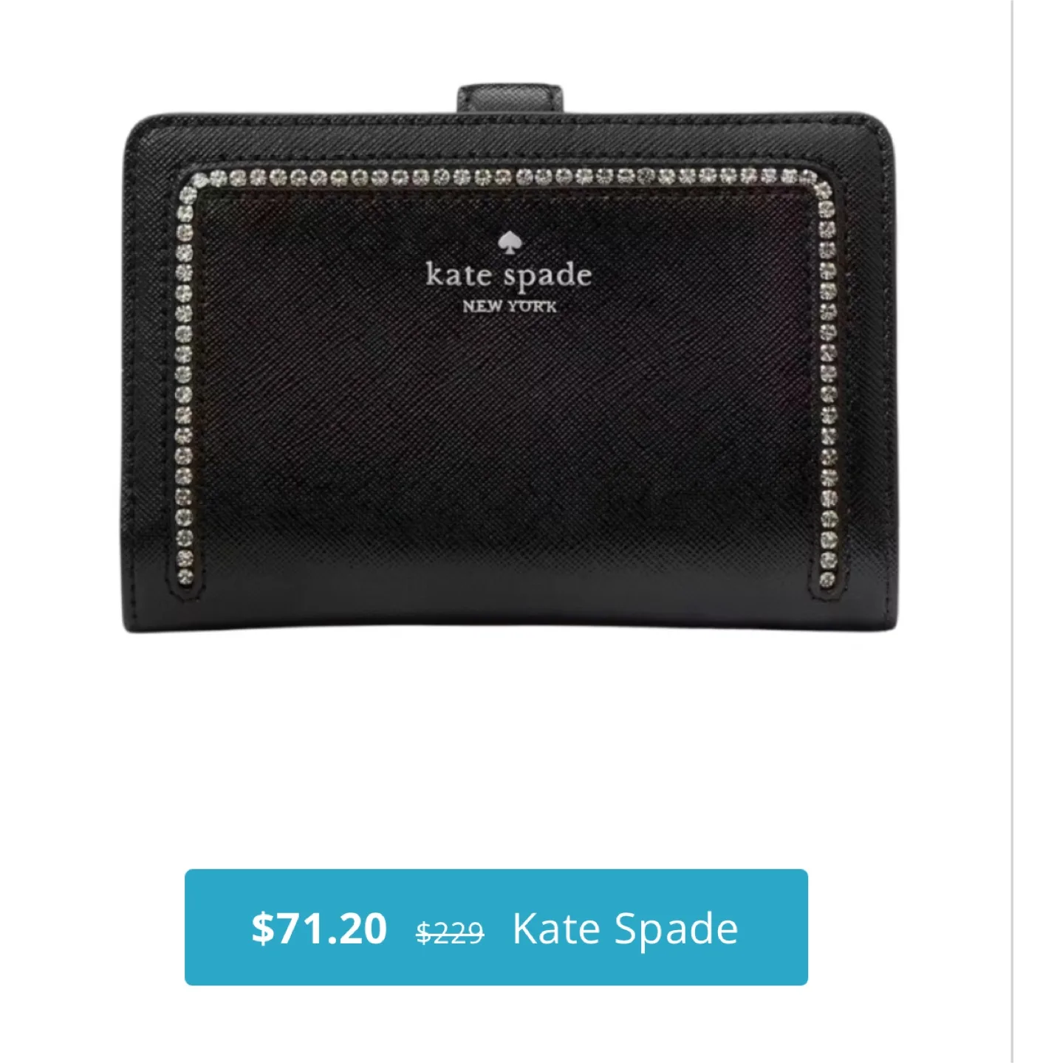Image resolution: width=1040 pixels, height=1063 pixels.
Task: Click the "NEW YORK" text on wallet
Action: 510,306
